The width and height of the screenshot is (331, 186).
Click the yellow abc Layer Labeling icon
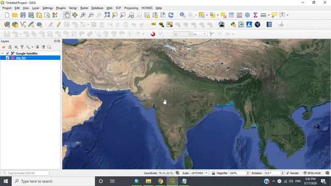click(154, 24)
